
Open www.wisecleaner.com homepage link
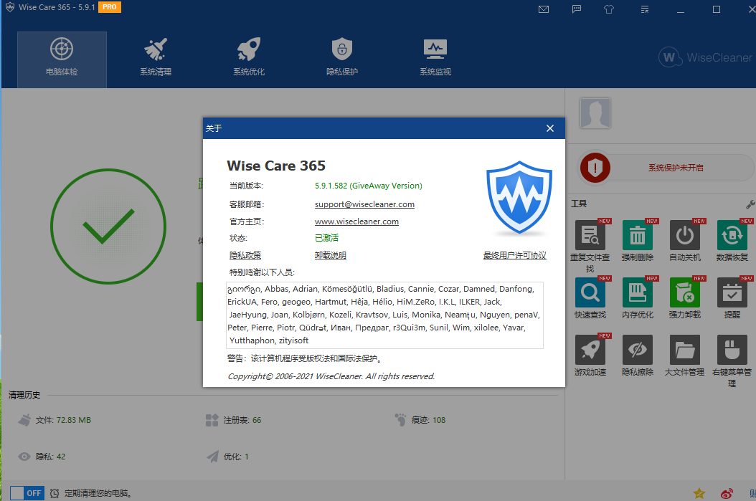click(356, 221)
